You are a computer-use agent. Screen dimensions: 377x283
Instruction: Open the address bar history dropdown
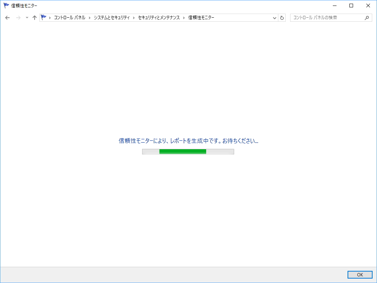coord(274,17)
